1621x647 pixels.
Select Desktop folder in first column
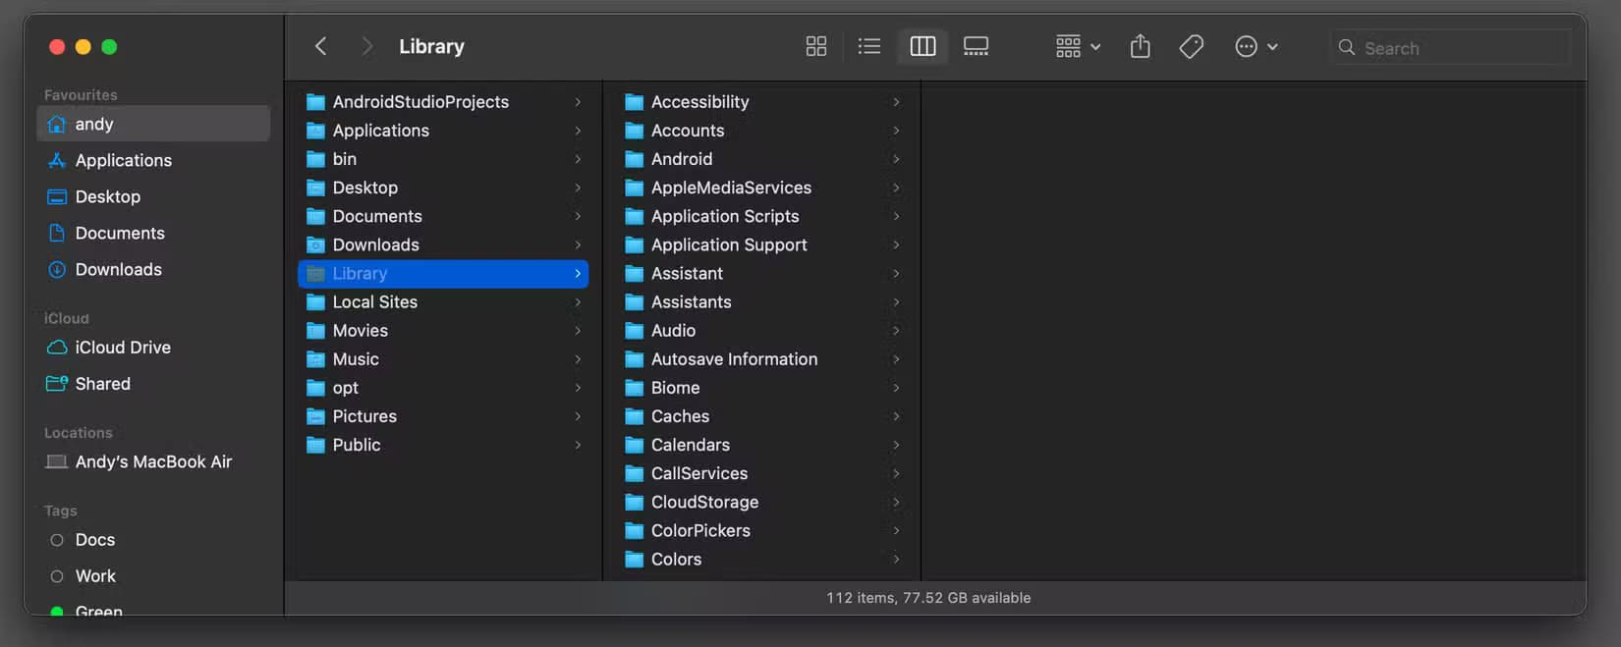coord(443,188)
